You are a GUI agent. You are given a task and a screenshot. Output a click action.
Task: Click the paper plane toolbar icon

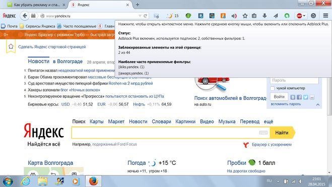tap(276, 16)
